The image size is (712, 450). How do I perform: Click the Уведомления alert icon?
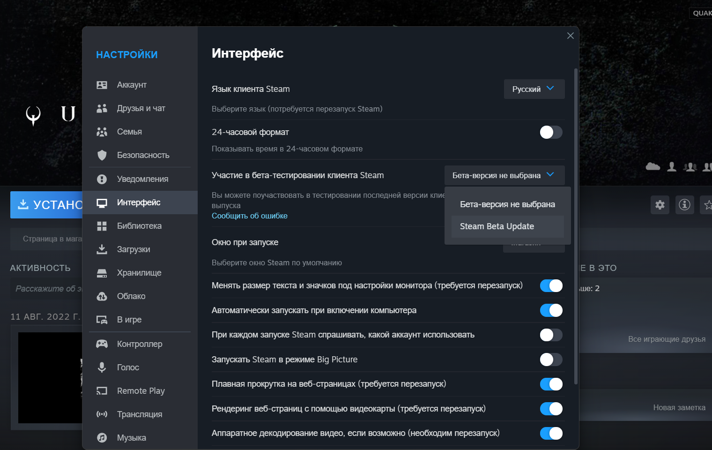(x=102, y=179)
